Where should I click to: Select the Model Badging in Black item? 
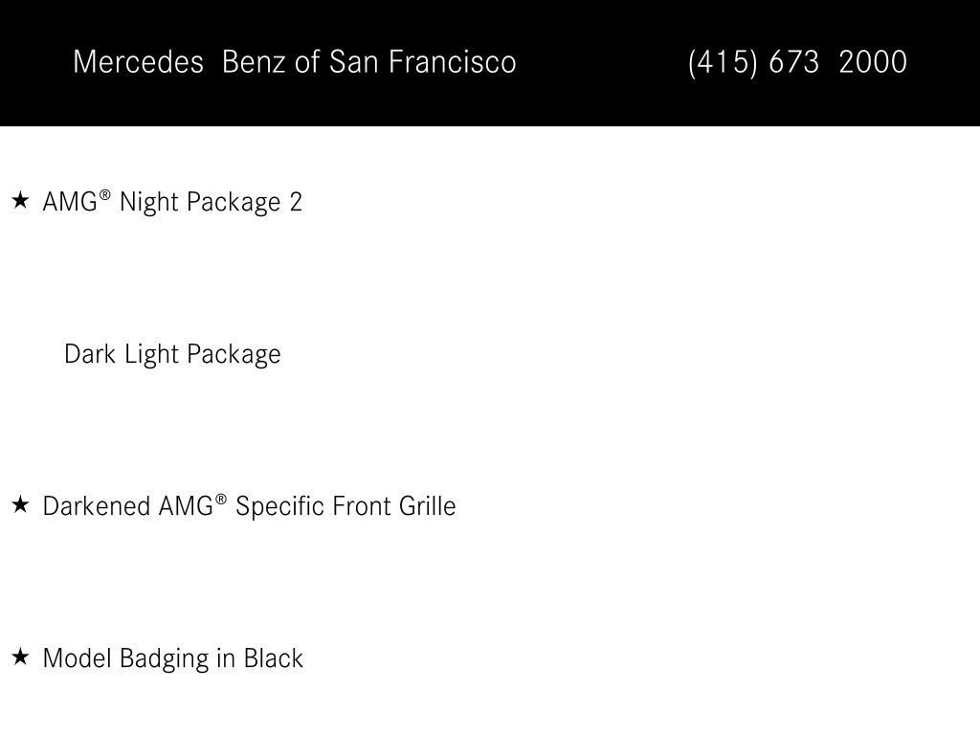tap(173, 658)
